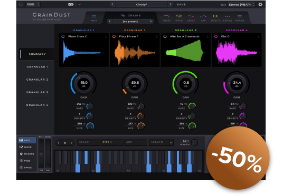The height and width of the screenshot is (196, 283).
Task: Toggle Granular 3 power button
Action: (165, 36)
